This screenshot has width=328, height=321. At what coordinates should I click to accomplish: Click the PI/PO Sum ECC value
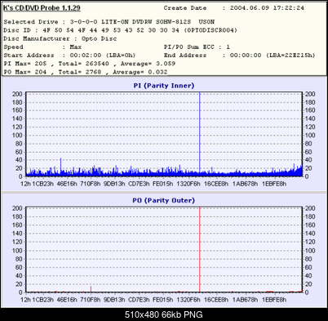coord(228,47)
